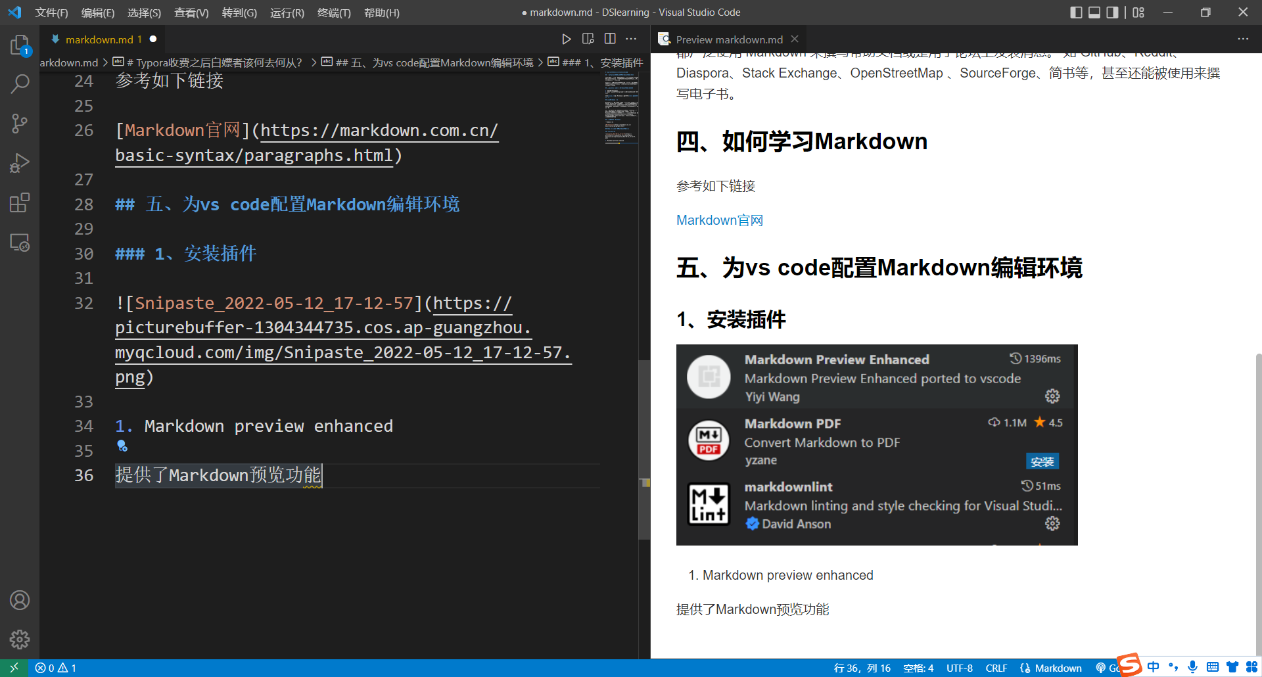
Task: Click Sogou toolbox grid icon
Action: click(1251, 667)
